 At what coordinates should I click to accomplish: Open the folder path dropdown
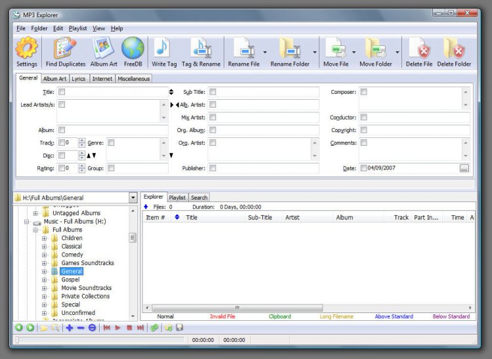point(133,198)
